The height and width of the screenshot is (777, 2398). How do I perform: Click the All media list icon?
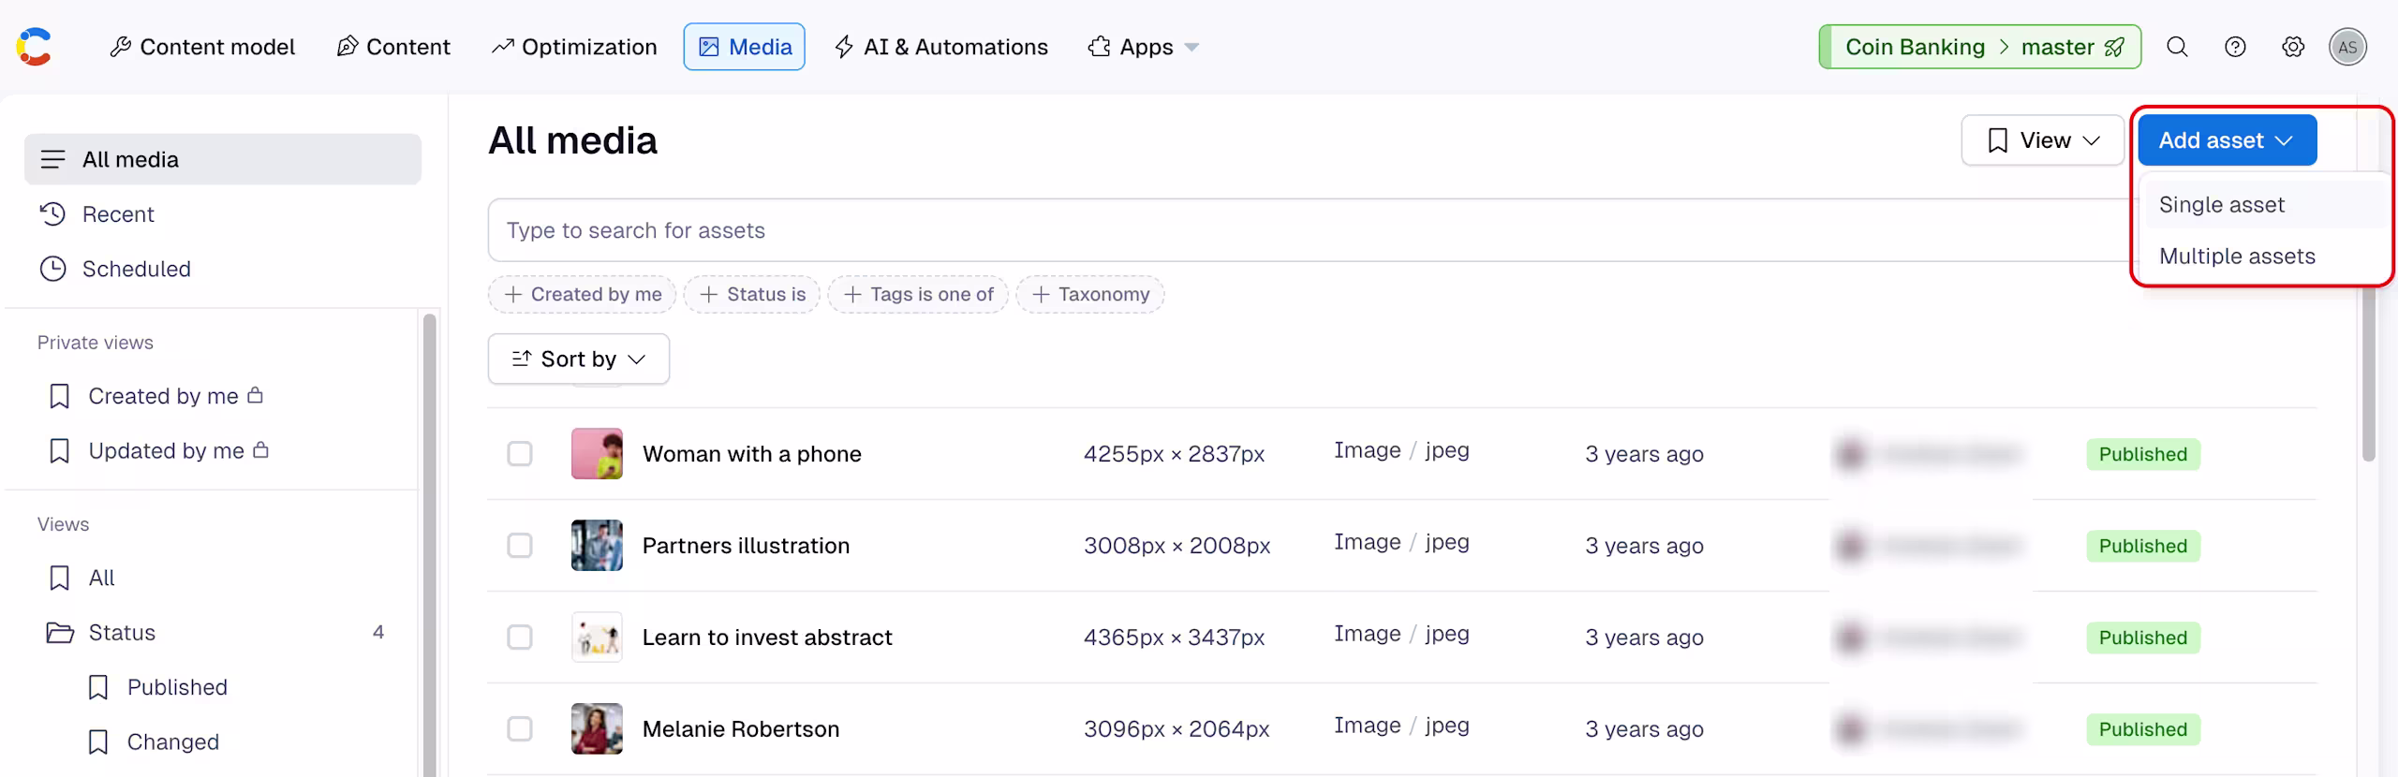52,159
